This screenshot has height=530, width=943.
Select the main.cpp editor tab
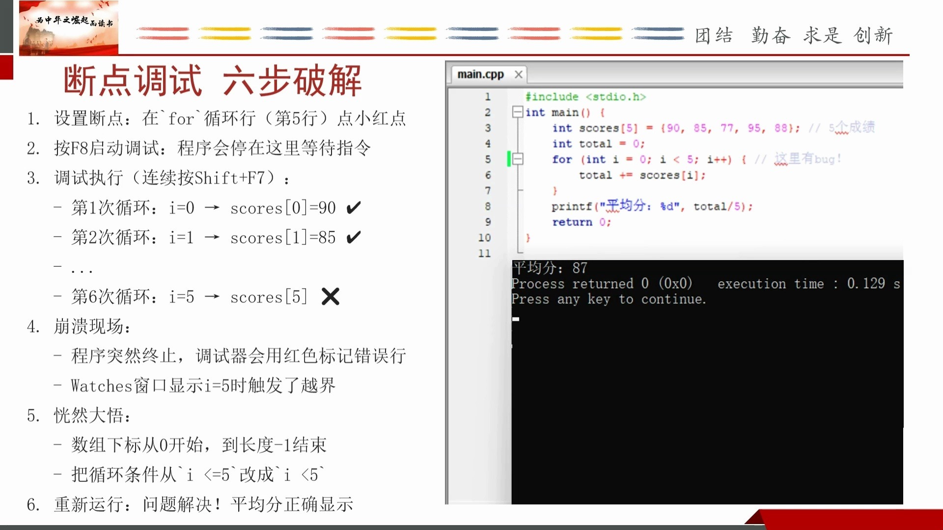[x=480, y=74]
